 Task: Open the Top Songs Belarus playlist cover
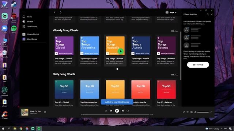tap(166, 46)
